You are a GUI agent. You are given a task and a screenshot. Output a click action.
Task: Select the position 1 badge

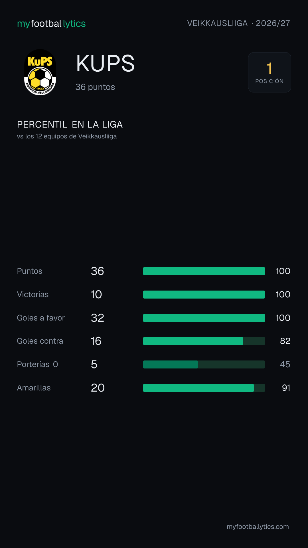(x=269, y=72)
